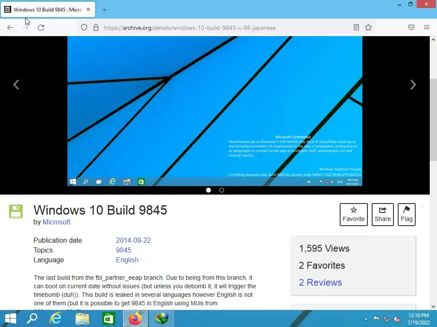
Task: Open File Explorer from taskbar
Action: click(82, 318)
